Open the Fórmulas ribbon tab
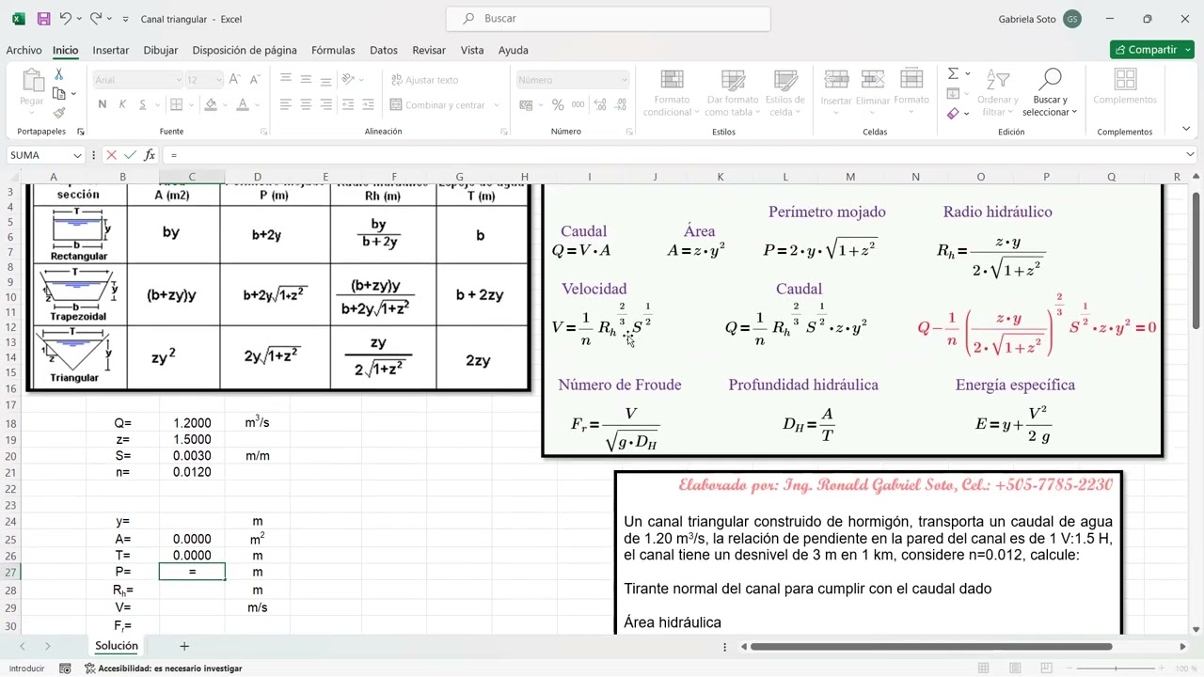This screenshot has width=1204, height=677. 333,50
